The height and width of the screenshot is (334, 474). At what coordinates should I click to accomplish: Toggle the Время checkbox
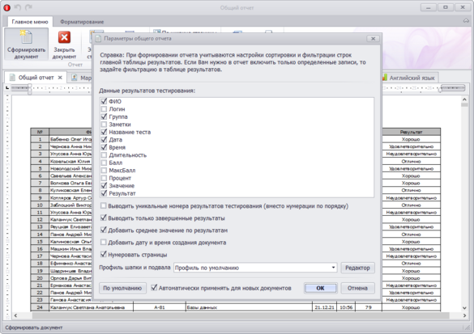tap(104, 147)
